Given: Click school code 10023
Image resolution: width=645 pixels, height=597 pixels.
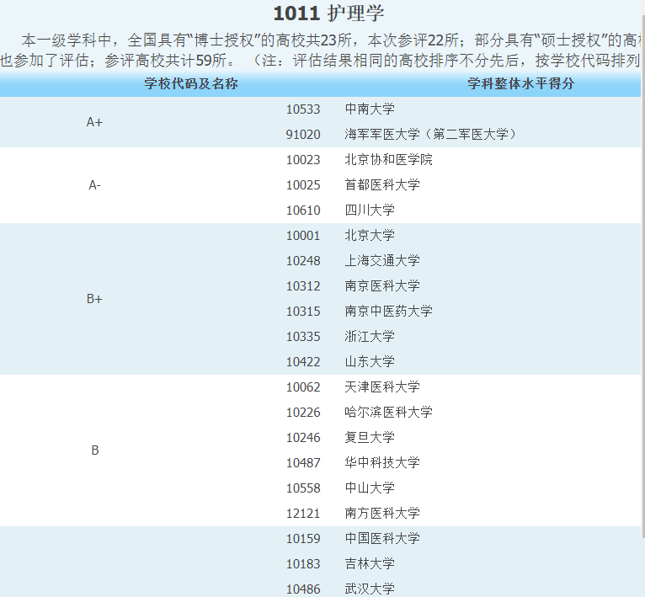Looking at the screenshot, I should [x=303, y=160].
